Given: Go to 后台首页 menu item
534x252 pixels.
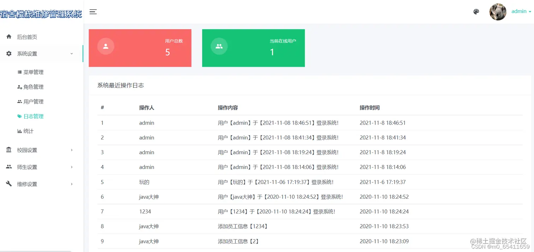Looking at the screenshot, I should [27, 37].
